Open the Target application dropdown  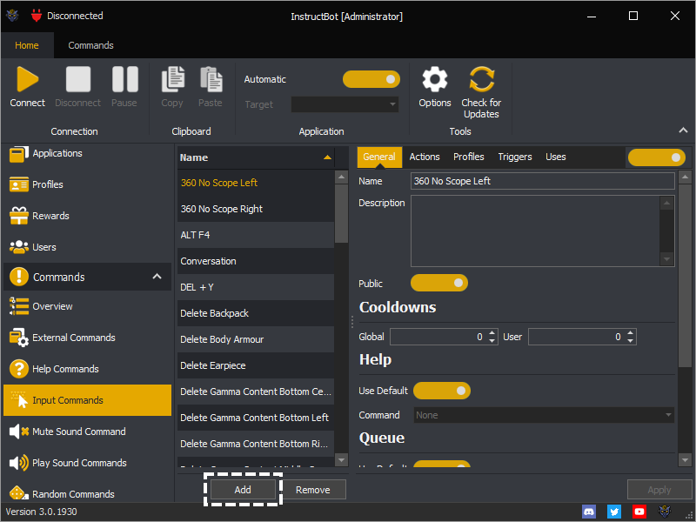coord(345,104)
